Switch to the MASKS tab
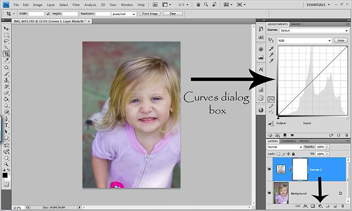 (x=296, y=24)
